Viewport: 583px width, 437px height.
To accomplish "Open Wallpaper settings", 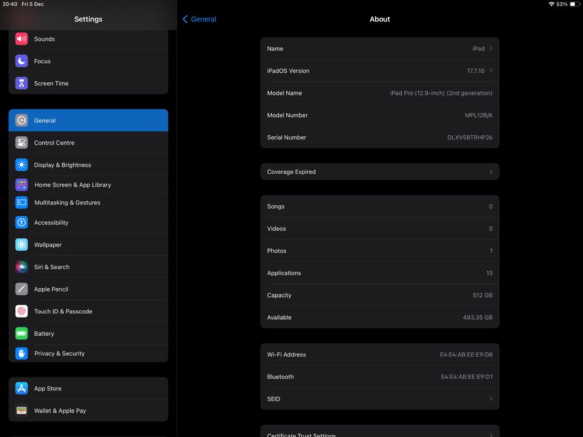I will coord(88,244).
